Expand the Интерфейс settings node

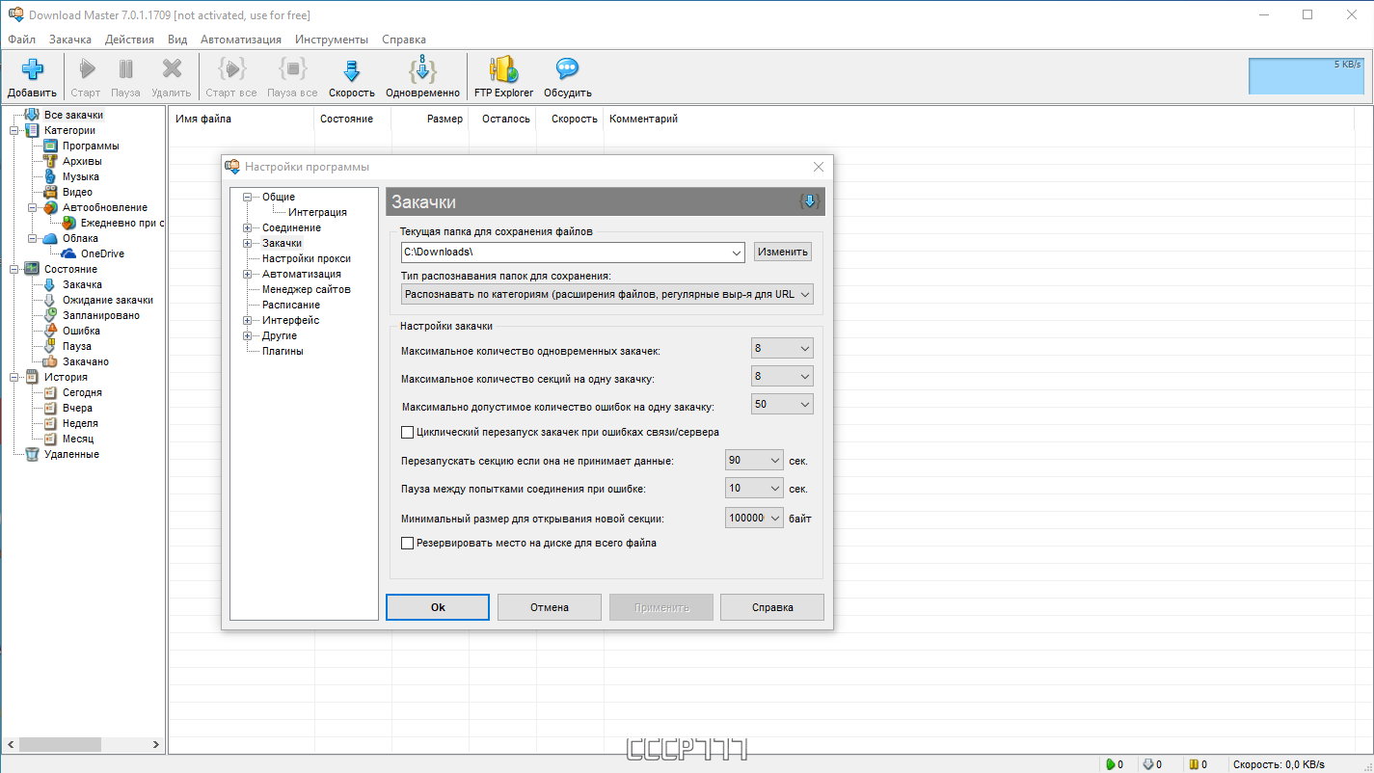point(248,320)
